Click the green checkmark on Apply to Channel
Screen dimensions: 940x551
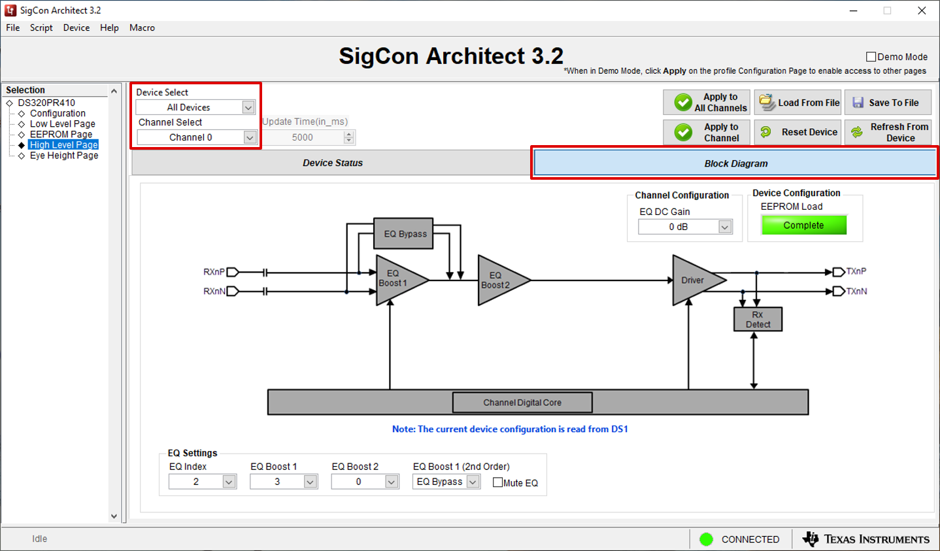pyautogui.click(x=683, y=132)
